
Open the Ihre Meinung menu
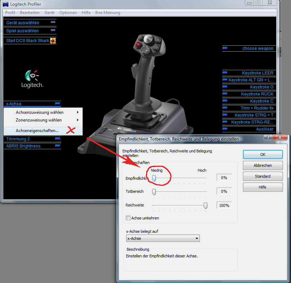point(108,13)
